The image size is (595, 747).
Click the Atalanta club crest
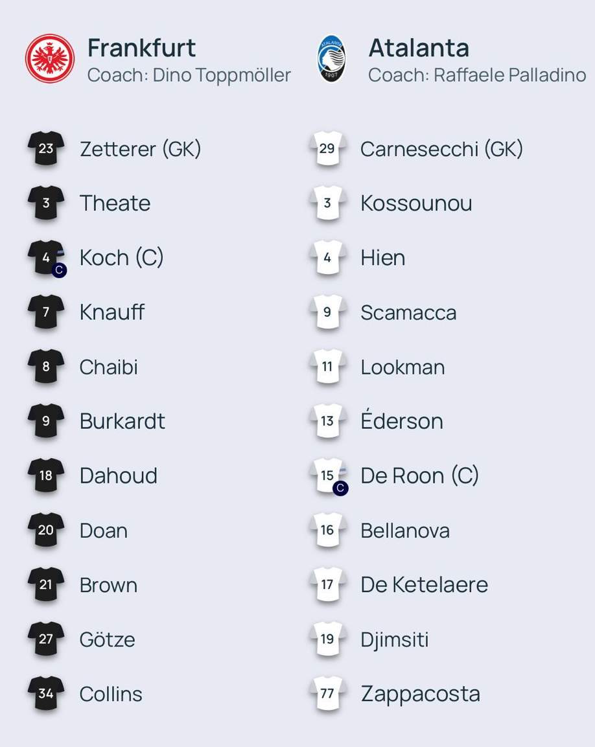point(332,58)
